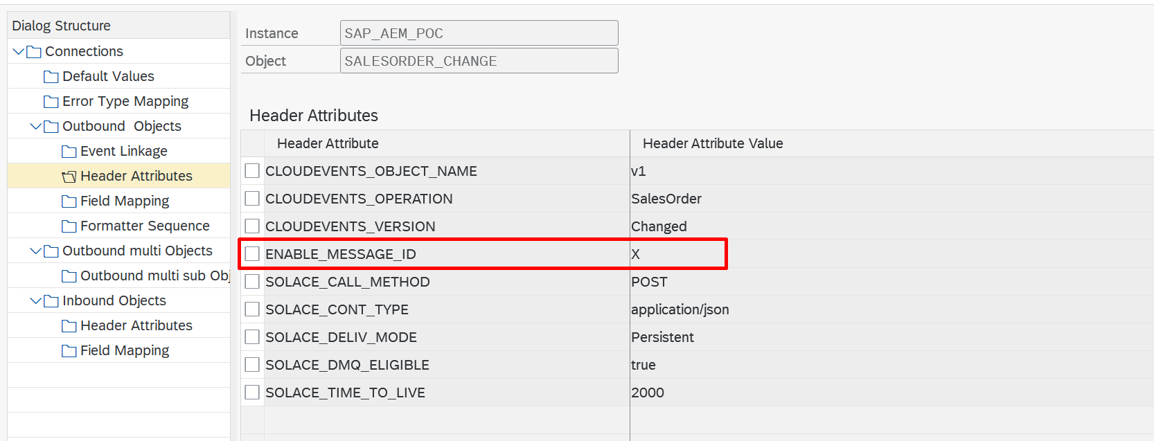Select Outbound Objects label in tree
The height and width of the screenshot is (441, 1154).
click(122, 126)
